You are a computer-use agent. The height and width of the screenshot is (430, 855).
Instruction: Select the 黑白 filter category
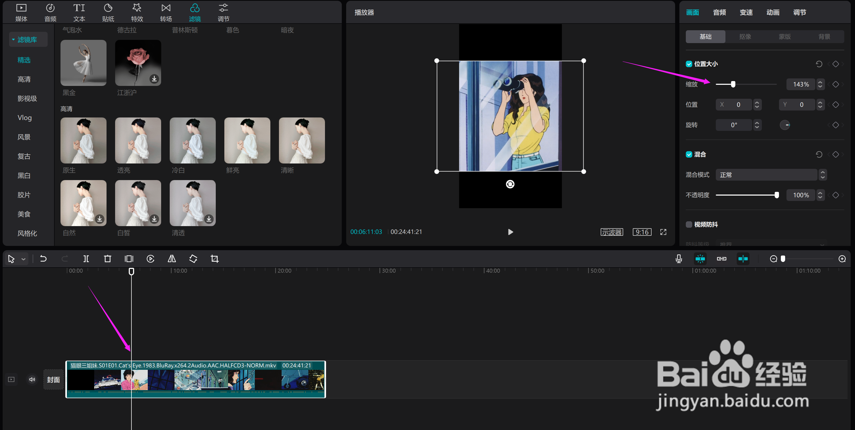coord(24,176)
